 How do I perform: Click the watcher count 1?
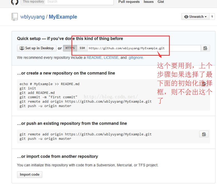tap(212, 17)
